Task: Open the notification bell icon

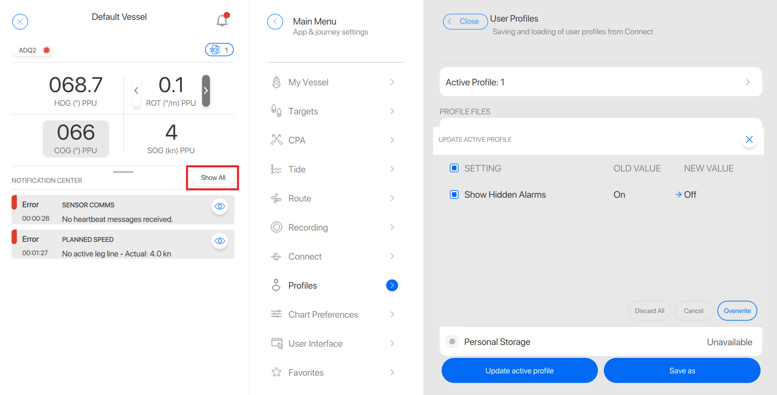Action: 222,20
